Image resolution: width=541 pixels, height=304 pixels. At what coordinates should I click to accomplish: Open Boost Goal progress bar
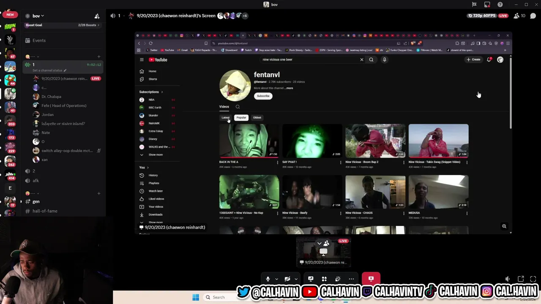click(x=63, y=25)
